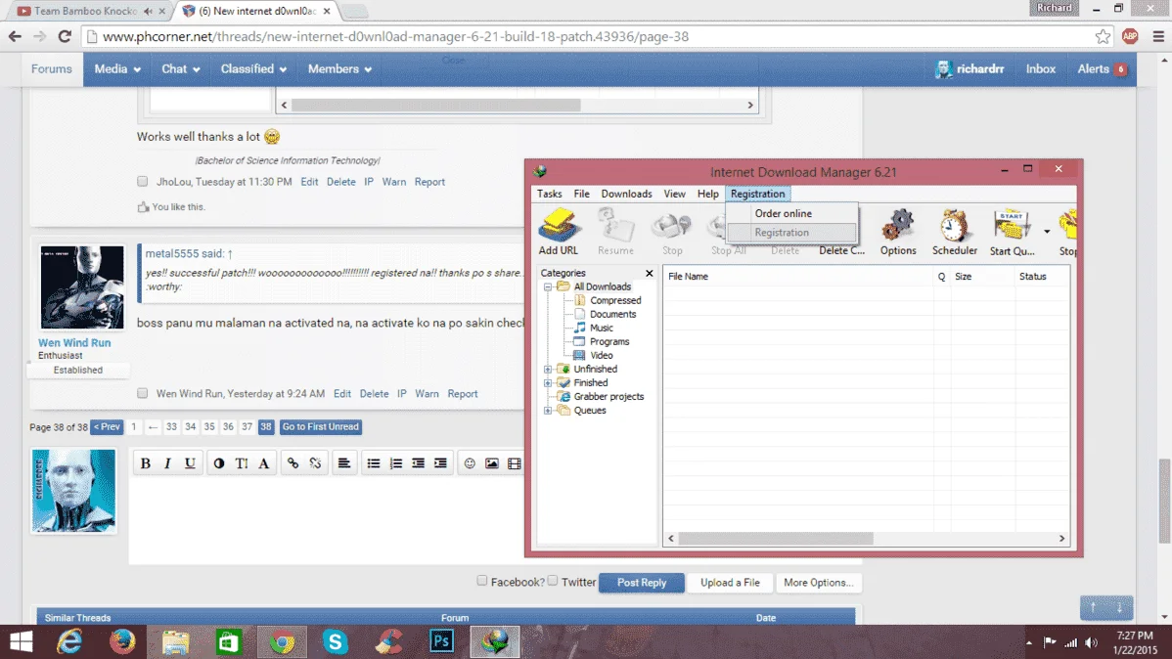
Task: Click the insert link icon in editor
Action: point(293,463)
